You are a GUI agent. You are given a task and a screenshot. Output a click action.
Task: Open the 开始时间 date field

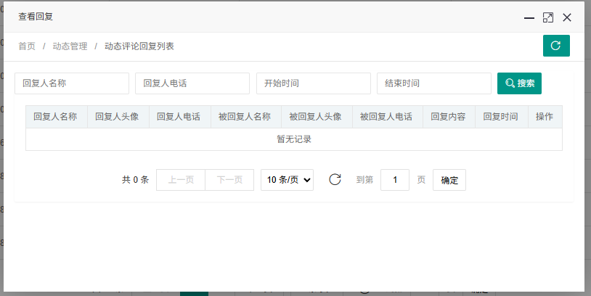313,83
